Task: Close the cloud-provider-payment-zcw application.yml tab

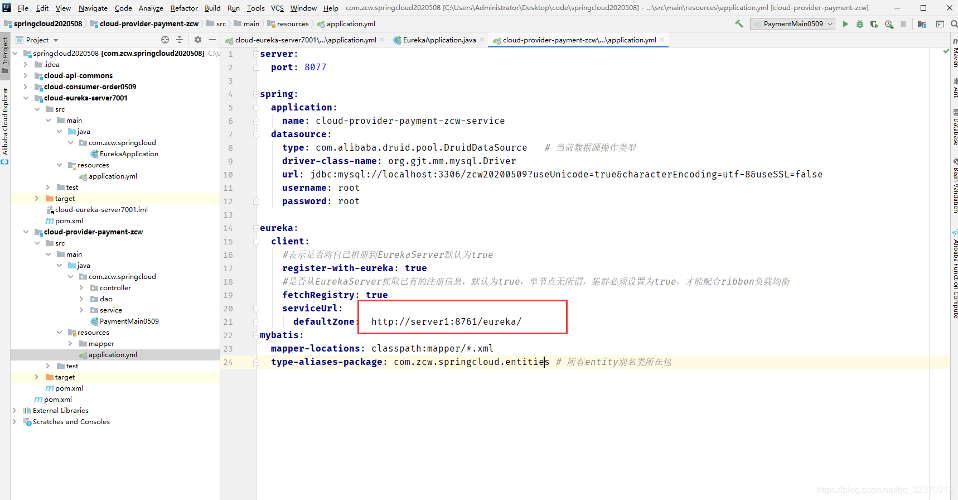Action: (x=662, y=40)
